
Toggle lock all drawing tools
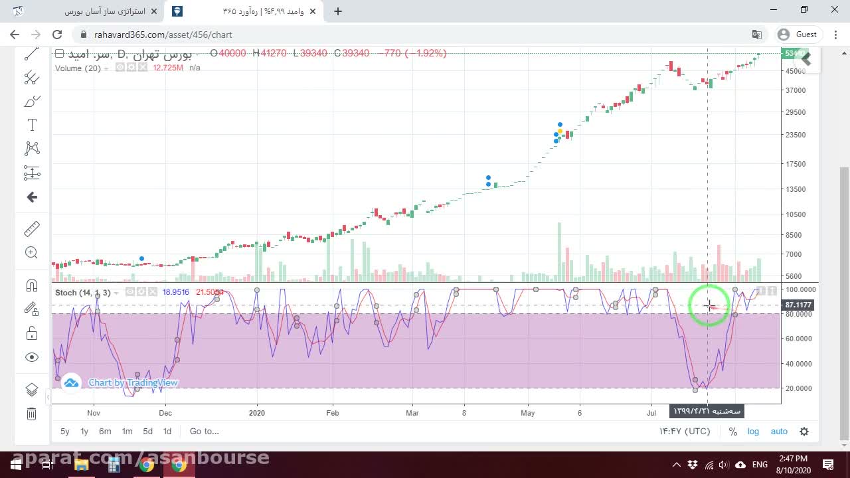click(x=32, y=333)
